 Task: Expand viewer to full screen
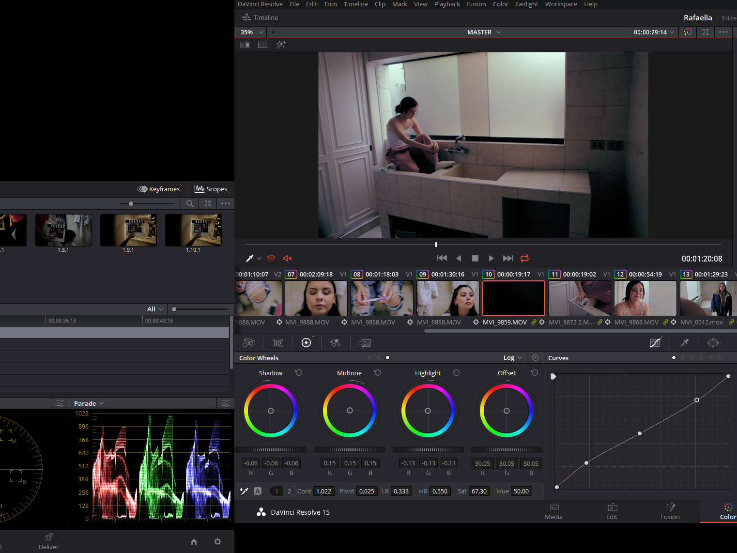click(706, 32)
